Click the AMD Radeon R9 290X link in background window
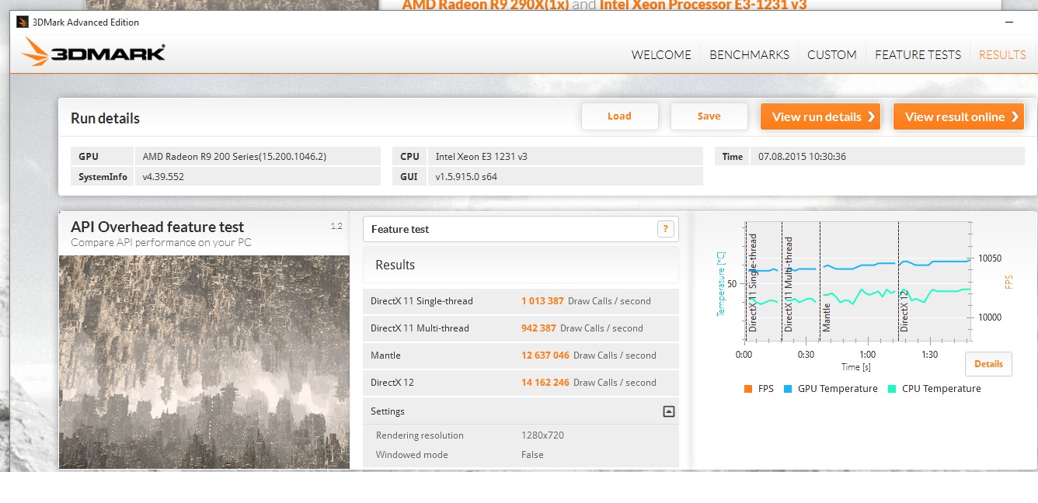This screenshot has width=1038, height=503. click(485, 5)
